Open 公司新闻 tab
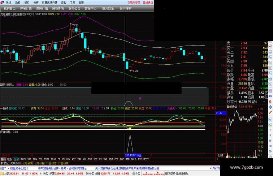This screenshot has width=273, height=176. click(x=27, y=163)
